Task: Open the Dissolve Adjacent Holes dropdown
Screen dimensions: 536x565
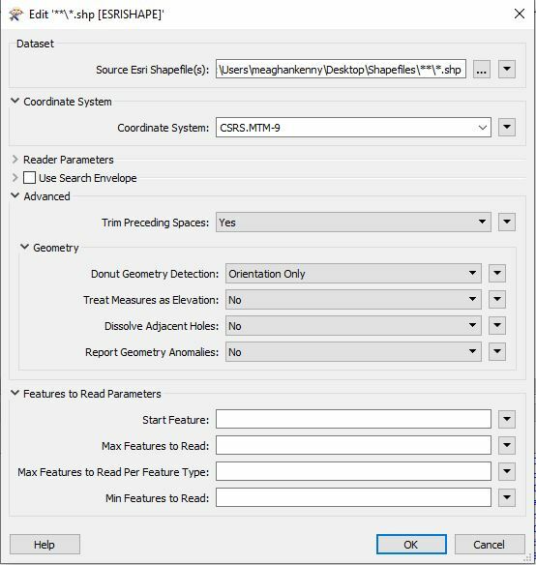Action: (353, 326)
